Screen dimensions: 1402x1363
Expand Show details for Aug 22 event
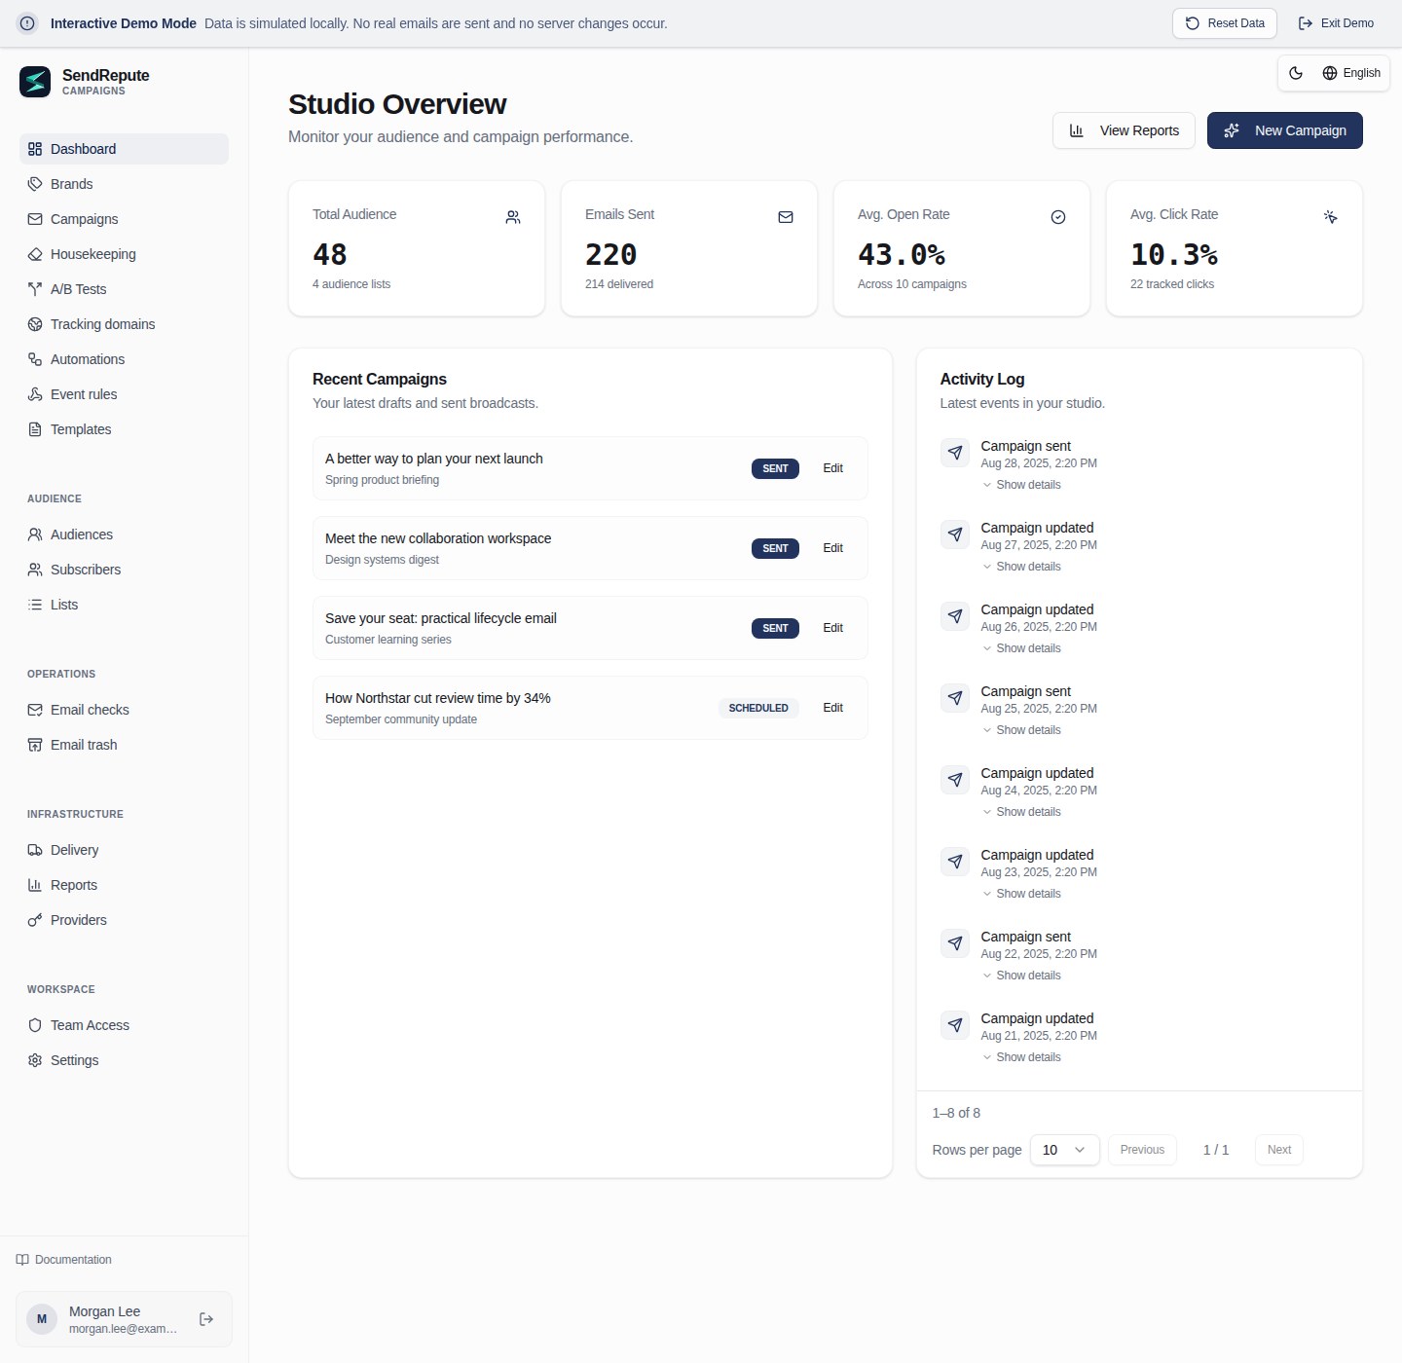click(1021, 976)
